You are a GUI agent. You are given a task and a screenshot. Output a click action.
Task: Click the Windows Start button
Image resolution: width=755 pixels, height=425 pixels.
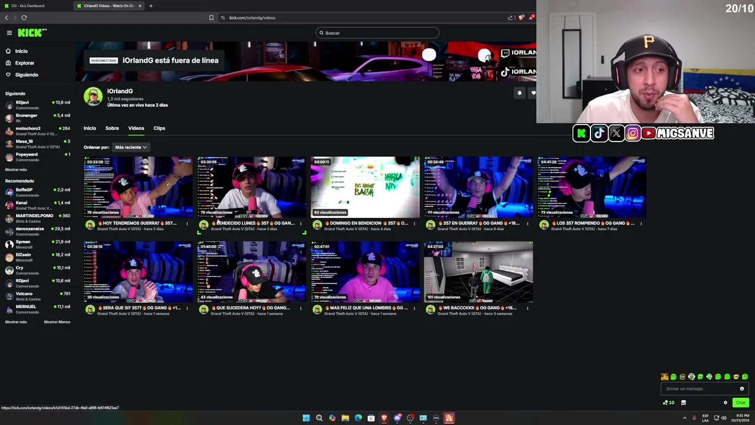[306, 418]
